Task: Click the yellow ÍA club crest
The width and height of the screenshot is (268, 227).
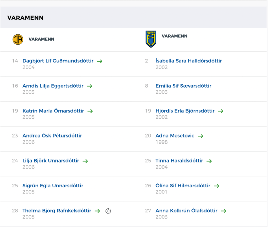Action: pos(18,39)
